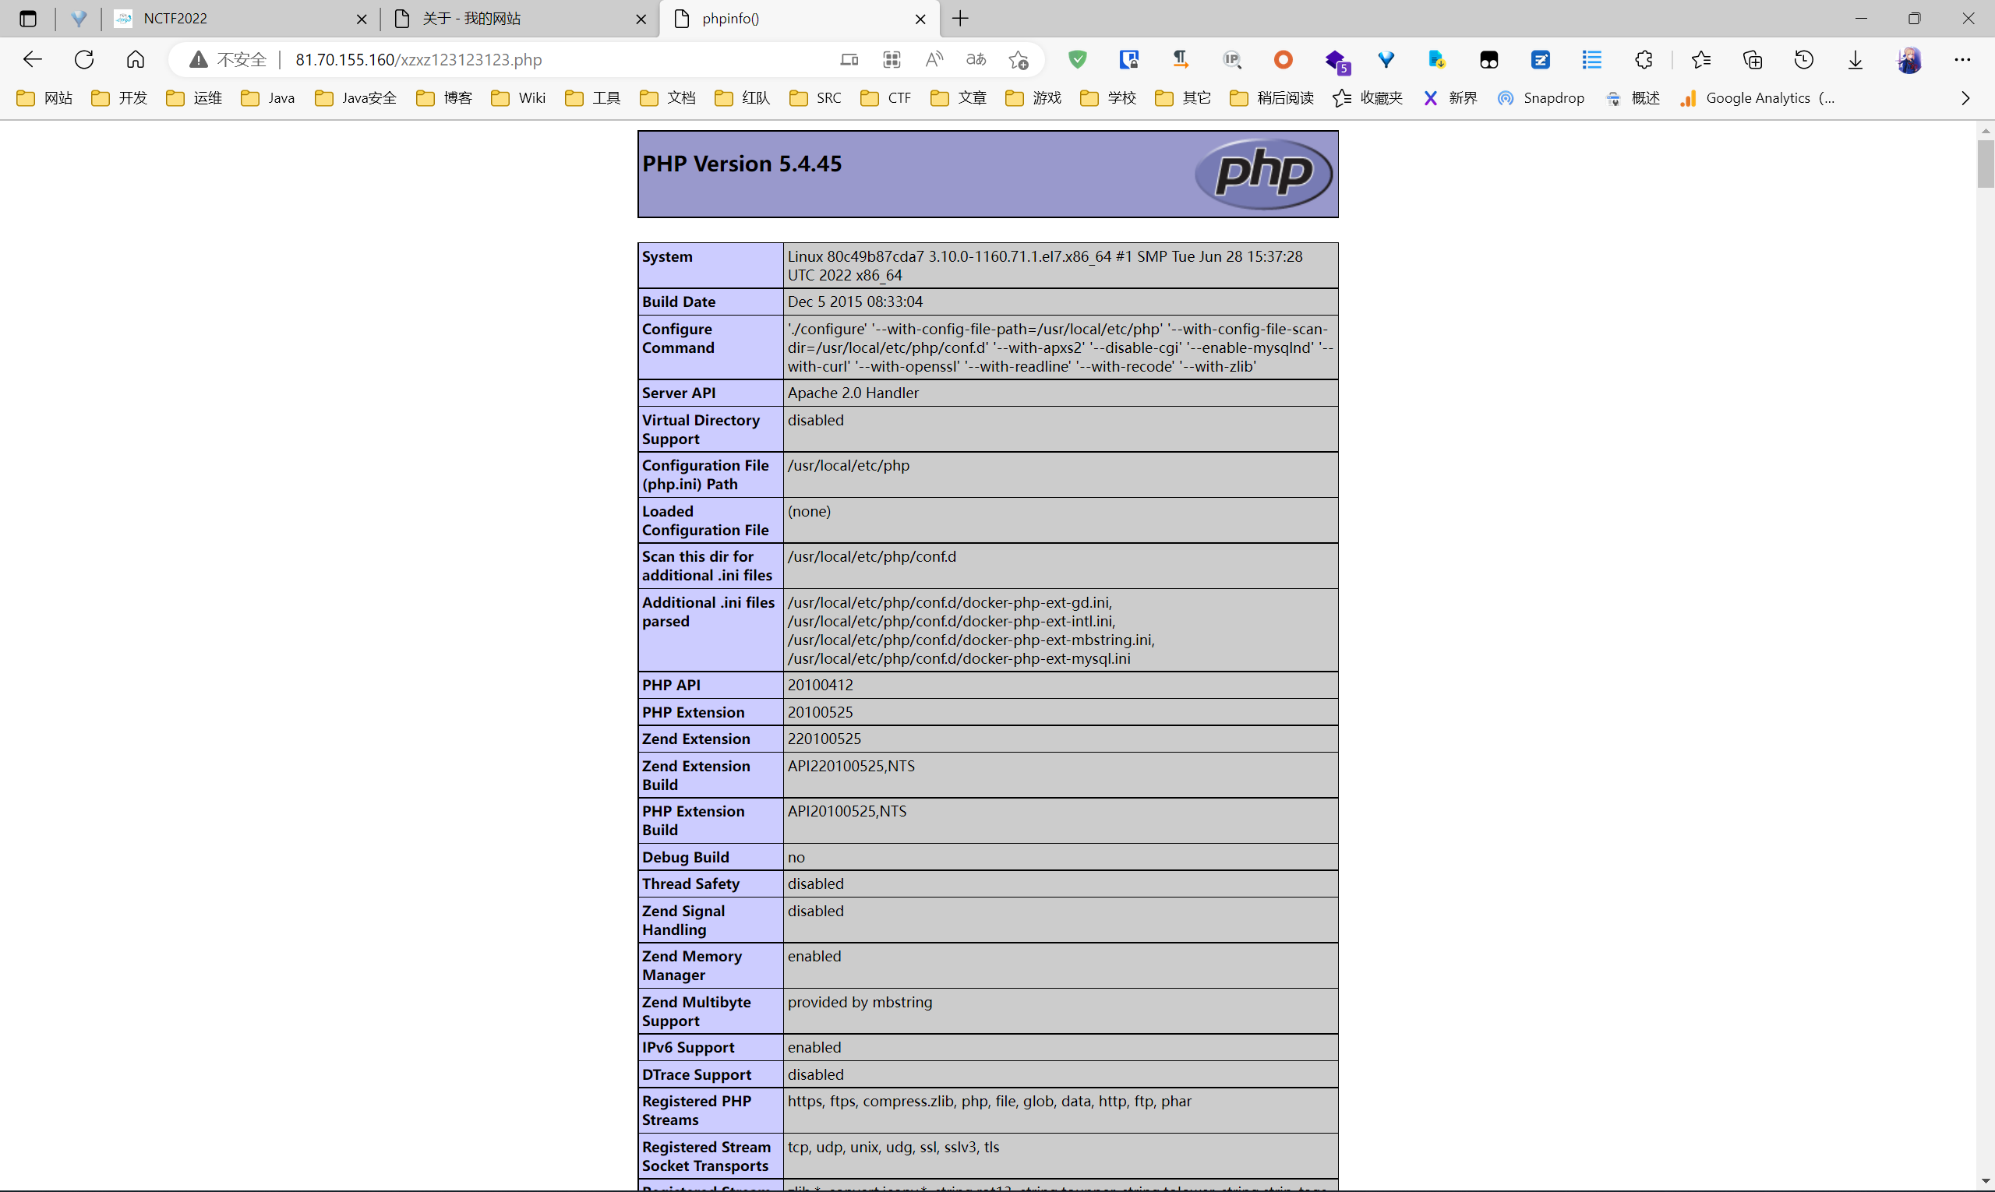
Task: Open the Collections panel
Action: click(1753, 59)
